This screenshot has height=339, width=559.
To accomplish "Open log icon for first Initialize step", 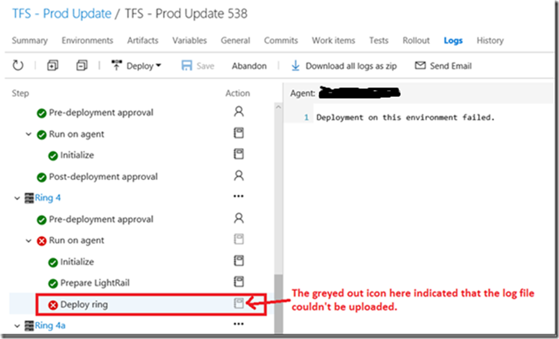I will pyautogui.click(x=239, y=155).
